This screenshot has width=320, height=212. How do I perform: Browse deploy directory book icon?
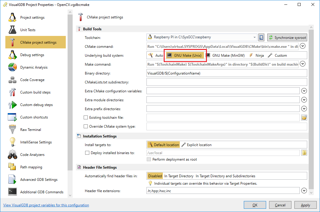(304, 153)
